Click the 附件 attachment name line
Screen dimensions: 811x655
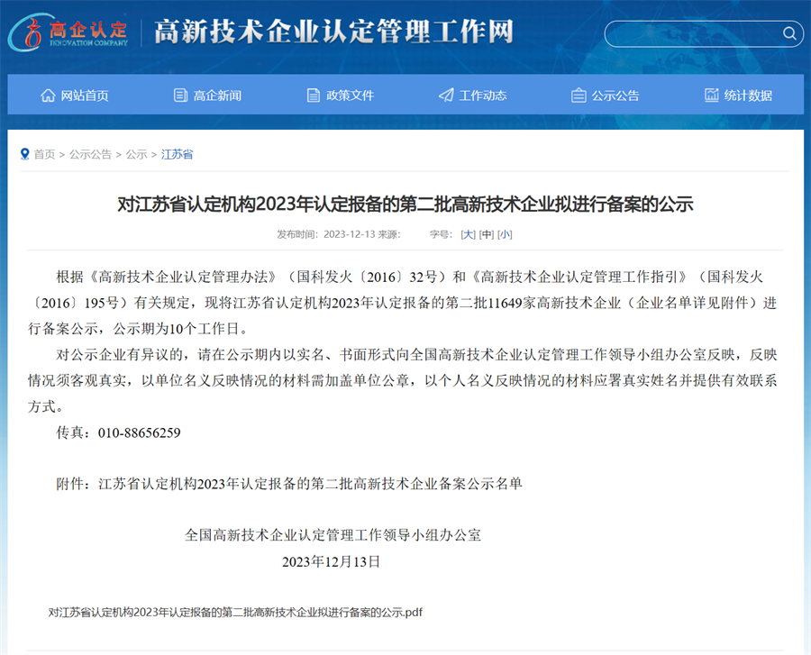[x=289, y=484]
